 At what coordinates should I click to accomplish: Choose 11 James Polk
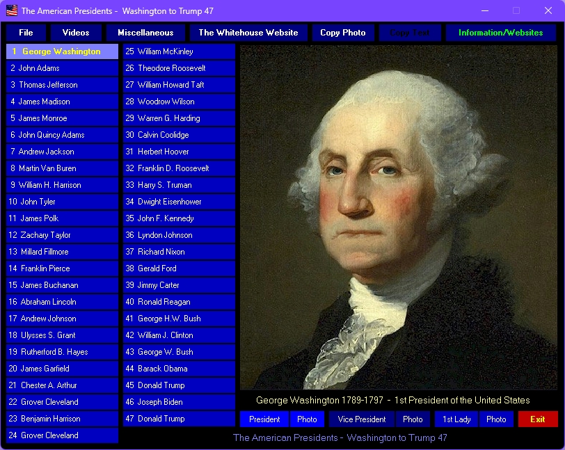pos(62,218)
